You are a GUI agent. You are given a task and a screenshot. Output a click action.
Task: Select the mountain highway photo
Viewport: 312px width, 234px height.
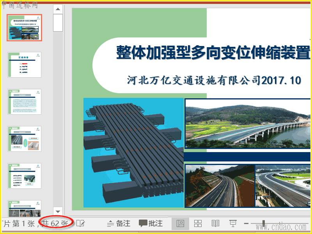[x=220, y=186]
